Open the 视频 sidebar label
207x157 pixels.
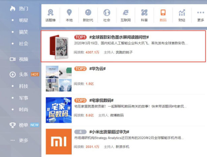coord(24,59)
